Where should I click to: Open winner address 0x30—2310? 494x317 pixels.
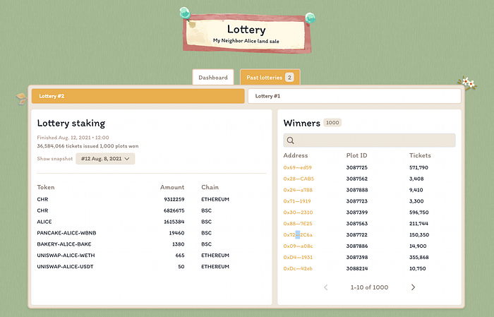point(298,213)
